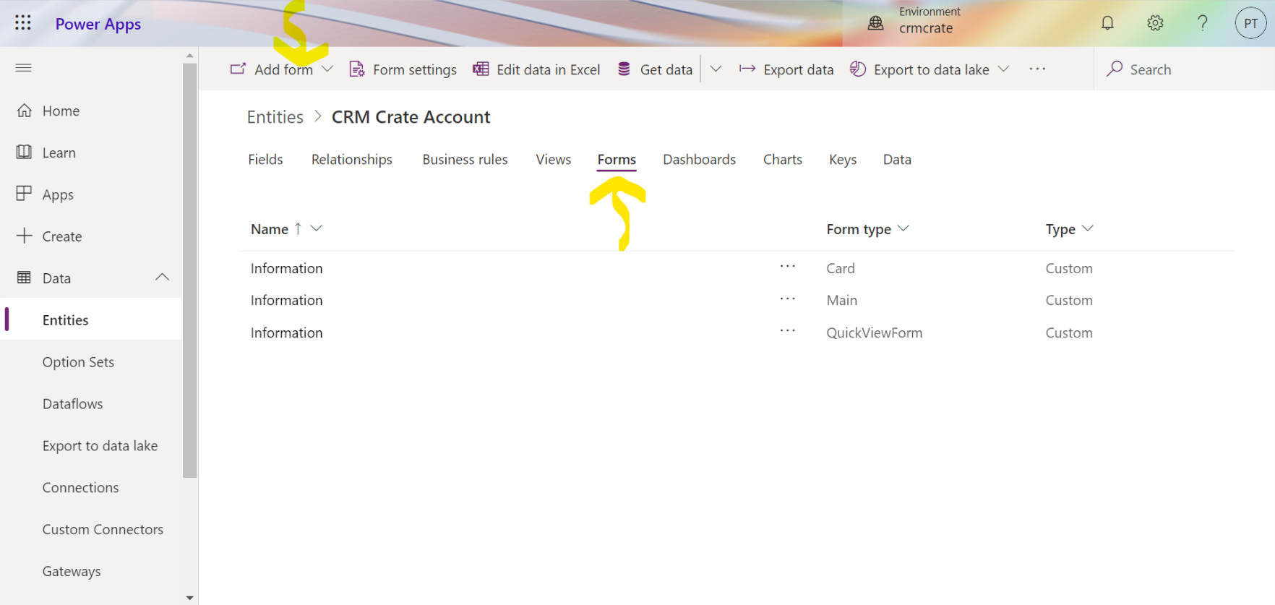1275x605 pixels.
Task: Switch to the Keys tab
Action: coord(843,159)
